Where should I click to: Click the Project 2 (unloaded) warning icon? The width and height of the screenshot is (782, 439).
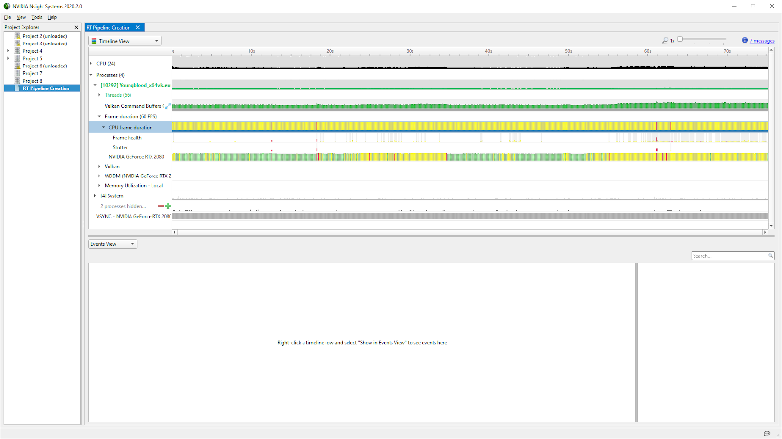pos(17,36)
